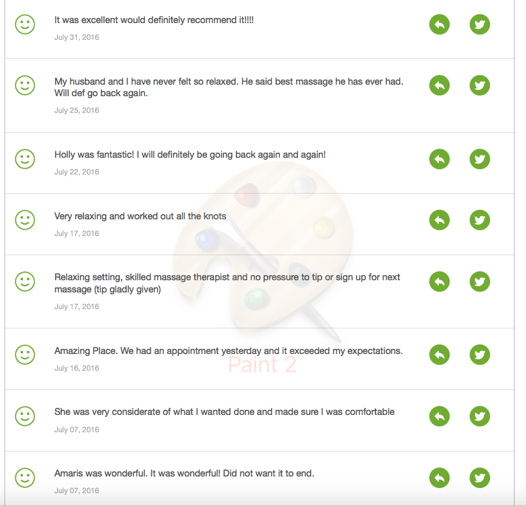The image size is (526, 506).
Task: Click the Very relaxing review entry
Action: pos(140,216)
